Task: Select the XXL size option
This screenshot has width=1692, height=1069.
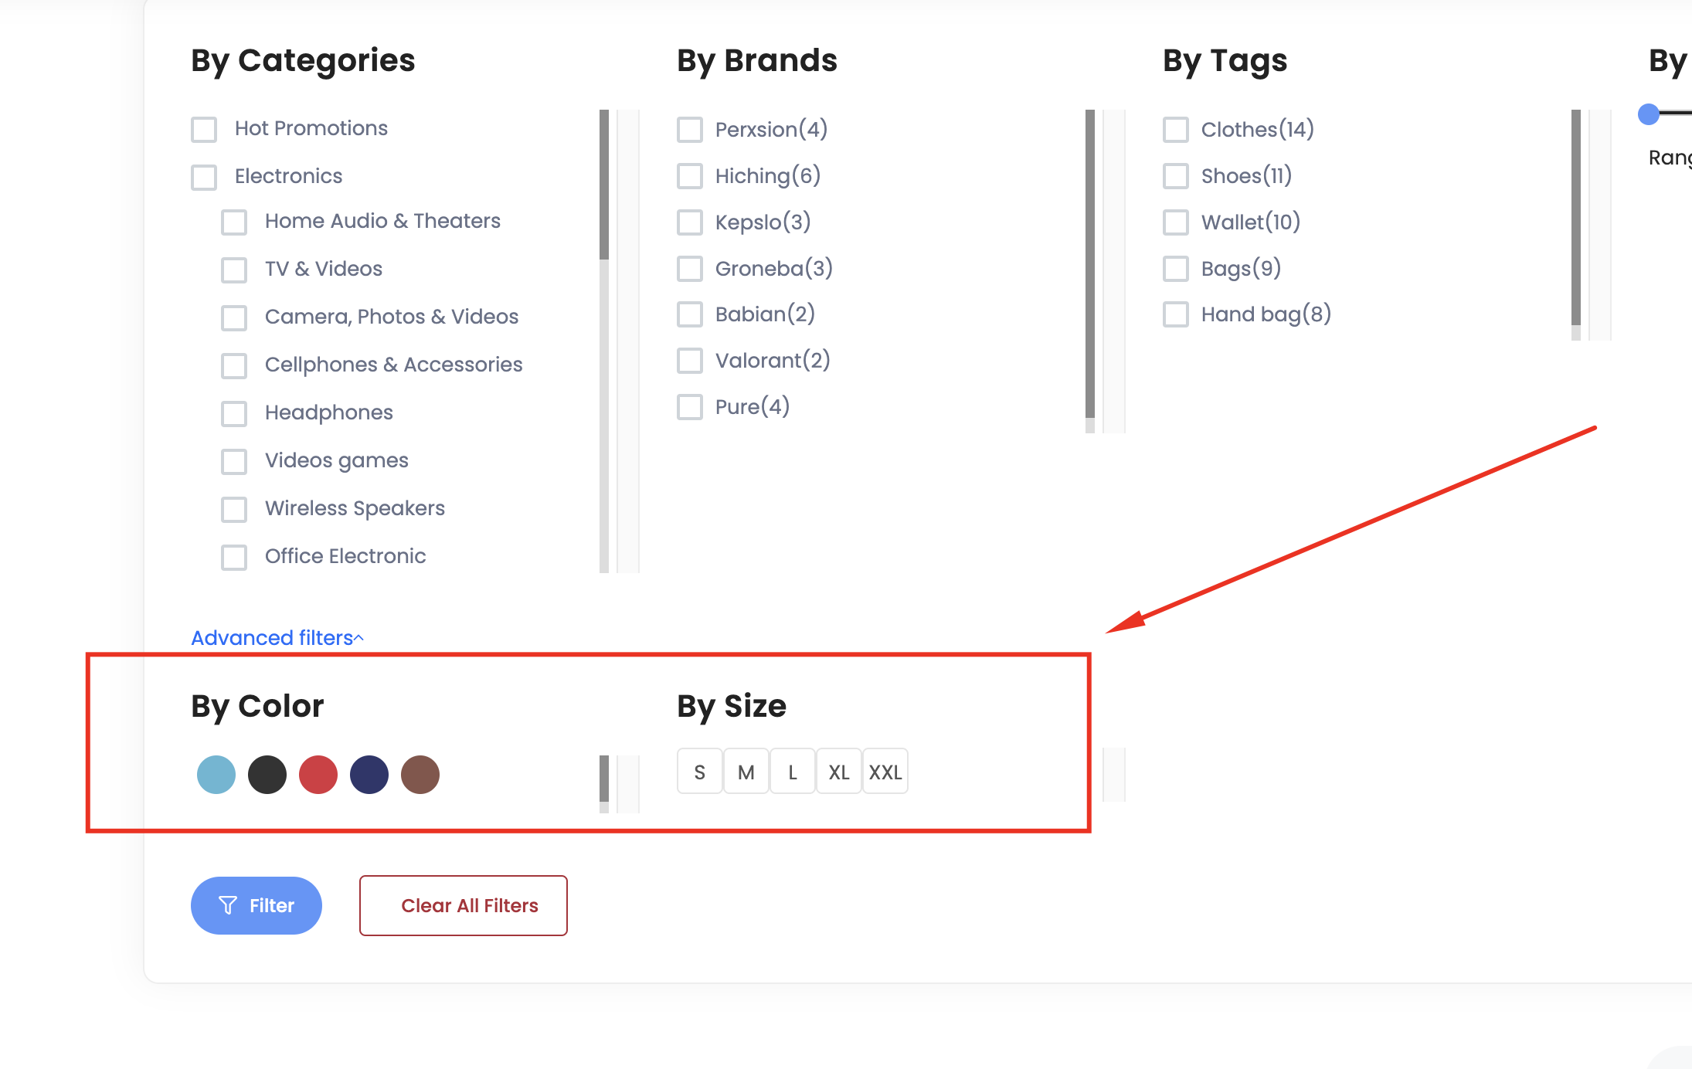Action: (885, 772)
